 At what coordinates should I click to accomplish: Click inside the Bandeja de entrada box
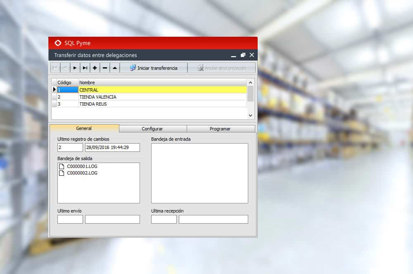tap(199, 173)
